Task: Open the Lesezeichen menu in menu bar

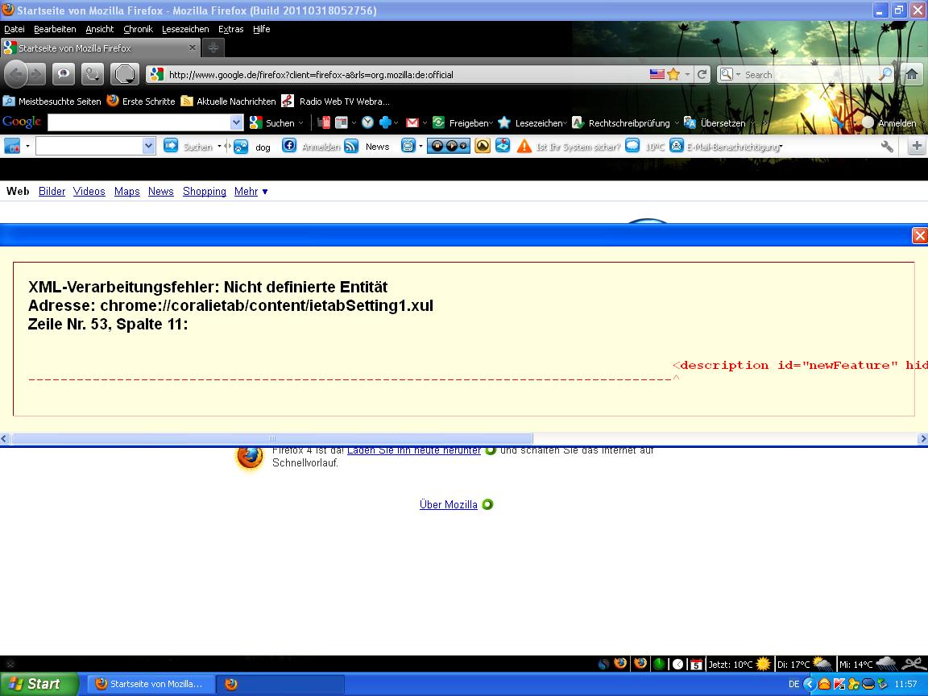Action: [185, 29]
